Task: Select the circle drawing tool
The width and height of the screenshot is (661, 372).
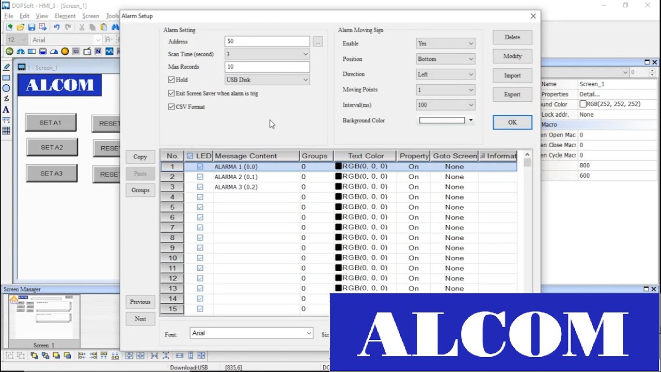Action: coord(6,88)
